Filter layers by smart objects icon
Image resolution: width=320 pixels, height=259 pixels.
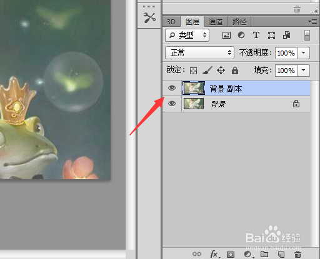(286, 35)
